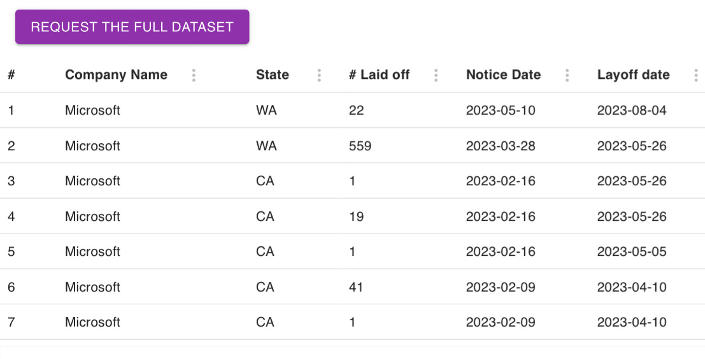705x359 pixels.
Task: Click the 41 laid off cell
Action: (356, 287)
